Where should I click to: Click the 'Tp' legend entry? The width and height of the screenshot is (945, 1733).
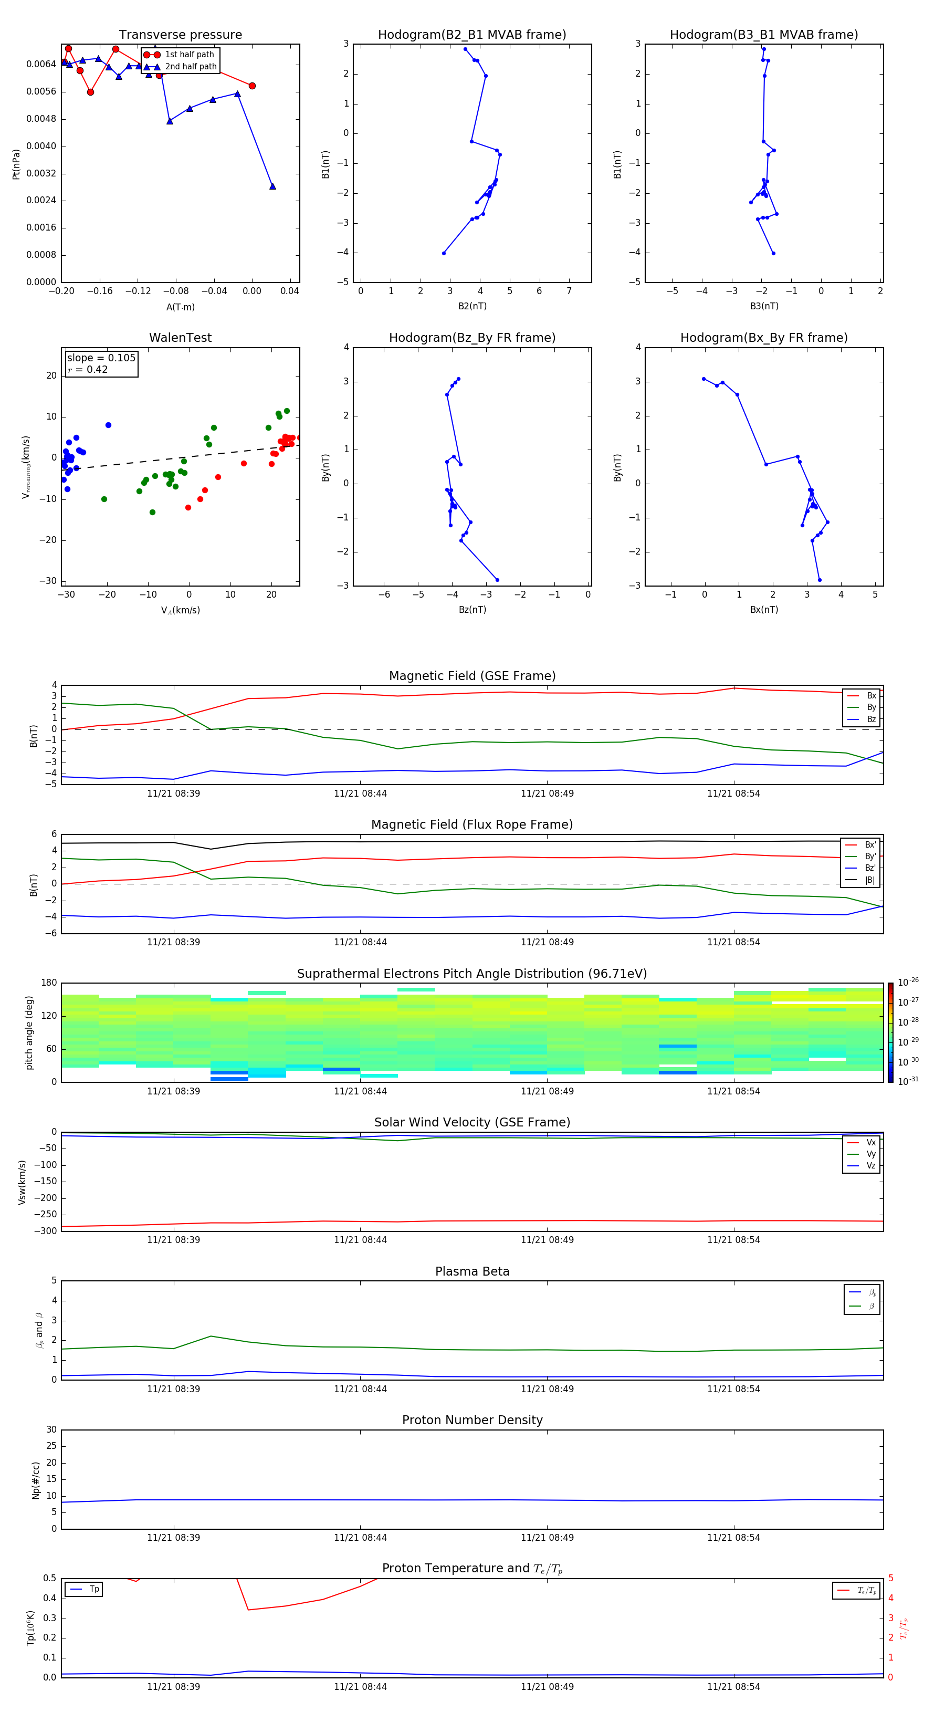pyautogui.click(x=84, y=1589)
